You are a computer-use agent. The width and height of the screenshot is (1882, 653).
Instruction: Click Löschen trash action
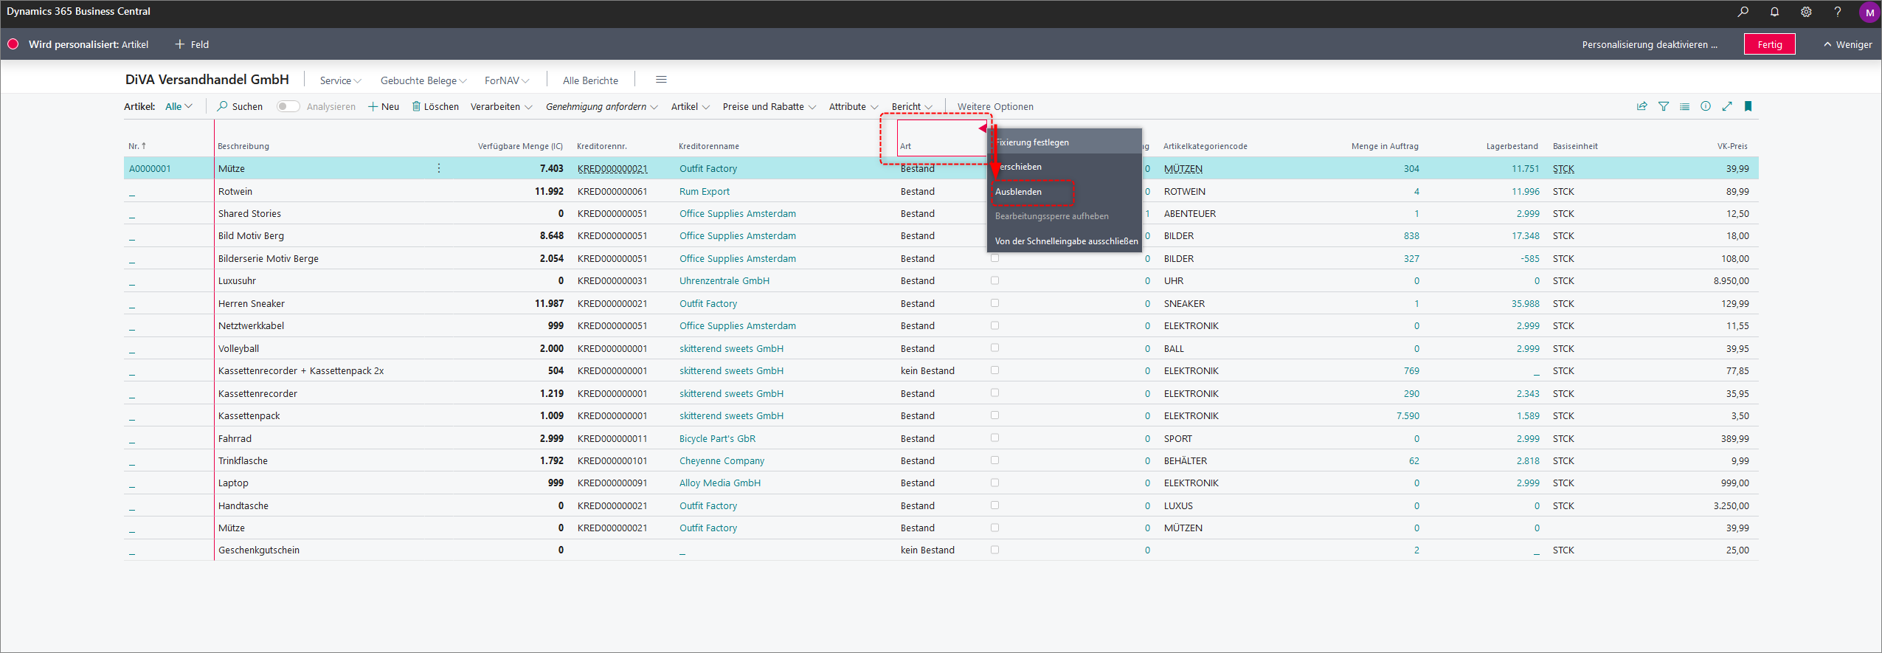(435, 106)
